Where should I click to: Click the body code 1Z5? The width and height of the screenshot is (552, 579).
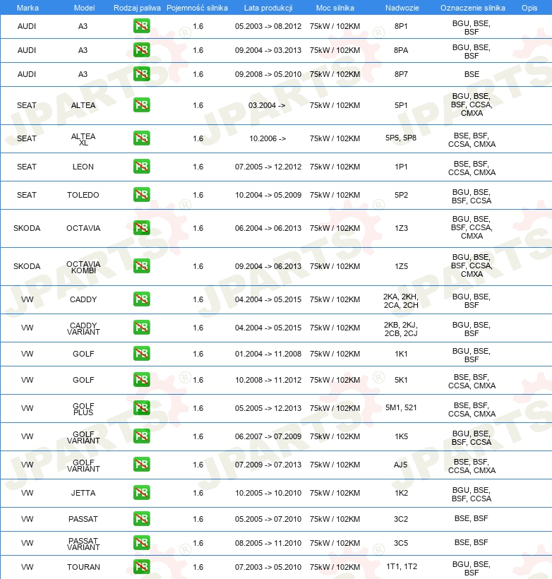(x=401, y=266)
